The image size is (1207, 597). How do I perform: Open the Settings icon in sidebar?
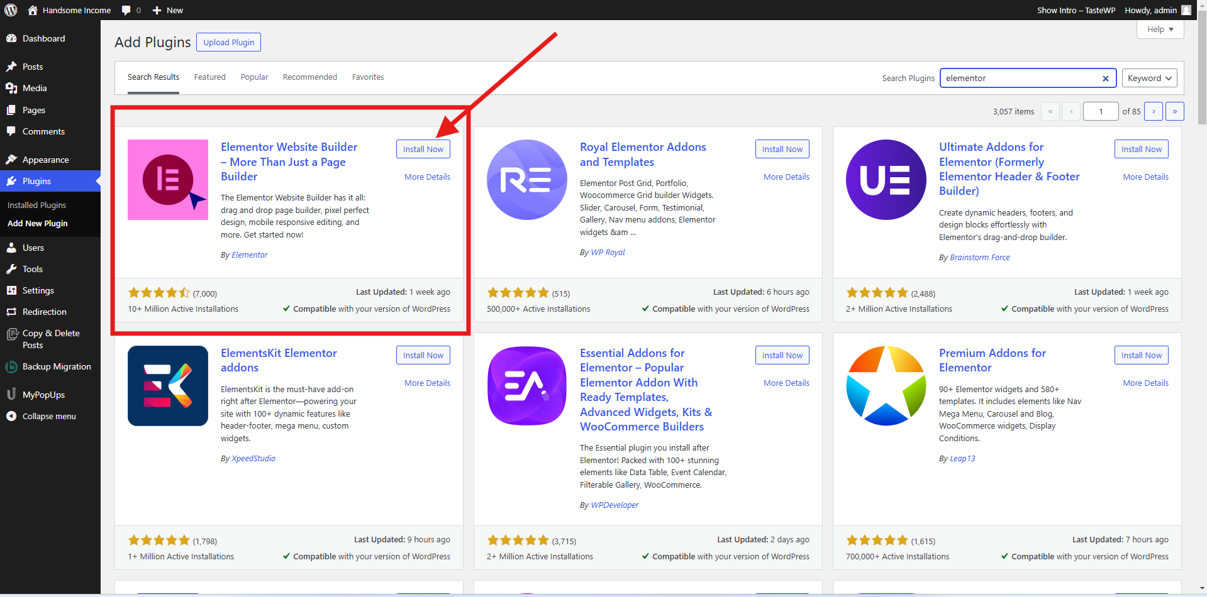[11, 290]
